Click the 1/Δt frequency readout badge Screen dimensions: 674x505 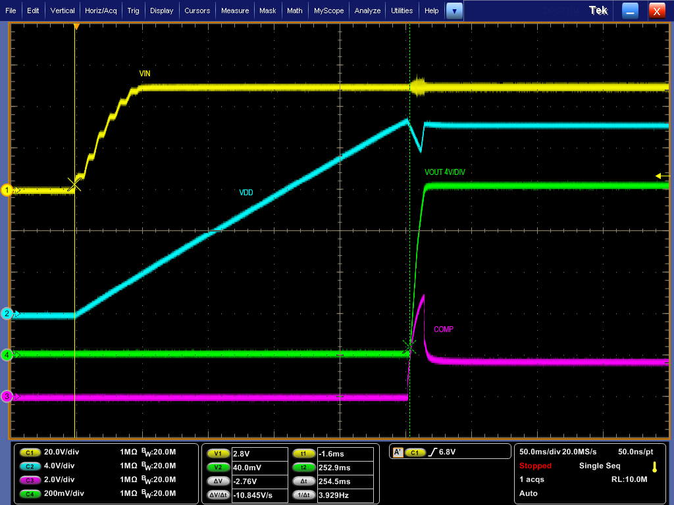[303, 494]
